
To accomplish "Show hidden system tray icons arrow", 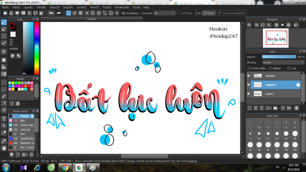I will click(284, 167).
